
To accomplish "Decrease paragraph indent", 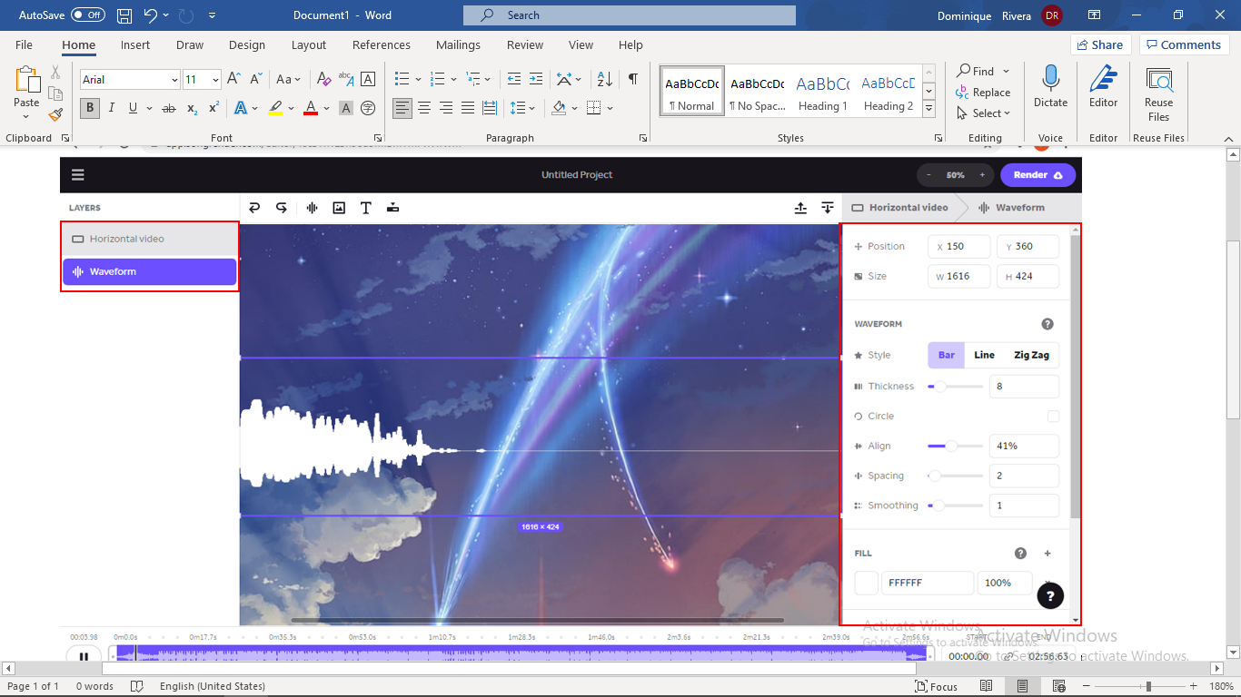I will (x=514, y=80).
